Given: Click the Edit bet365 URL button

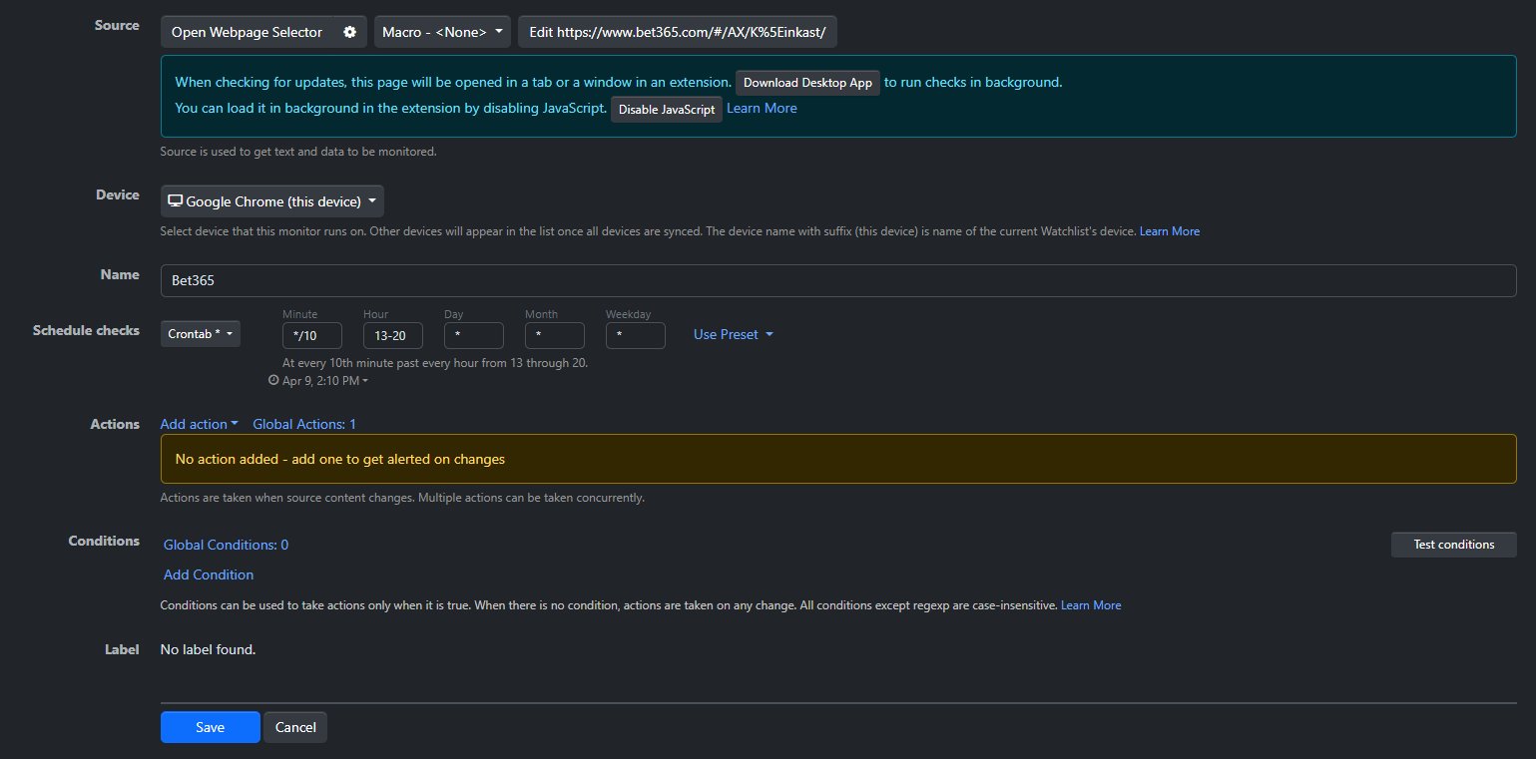Looking at the screenshot, I should click(x=677, y=32).
